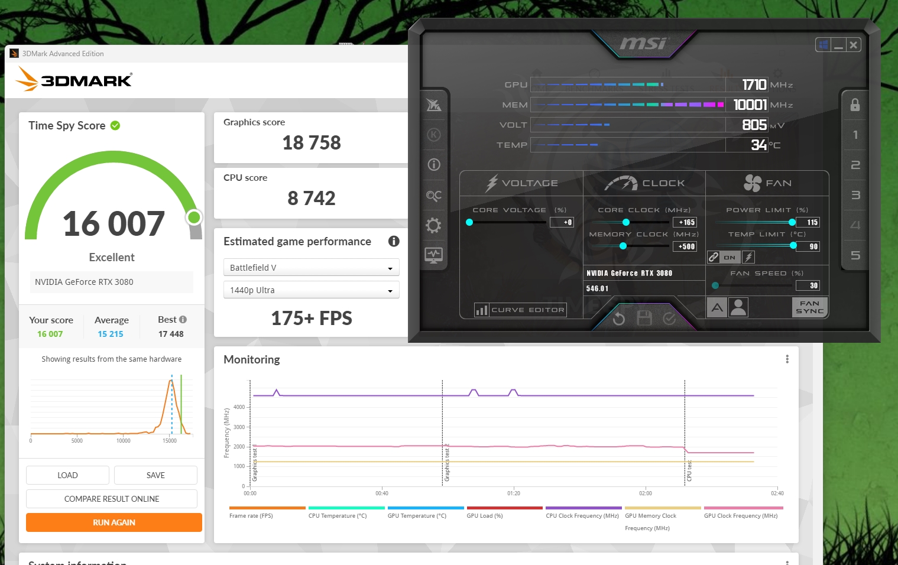This screenshot has height=565, width=898.
Task: Click the save profile floppy icon
Action: (x=644, y=319)
